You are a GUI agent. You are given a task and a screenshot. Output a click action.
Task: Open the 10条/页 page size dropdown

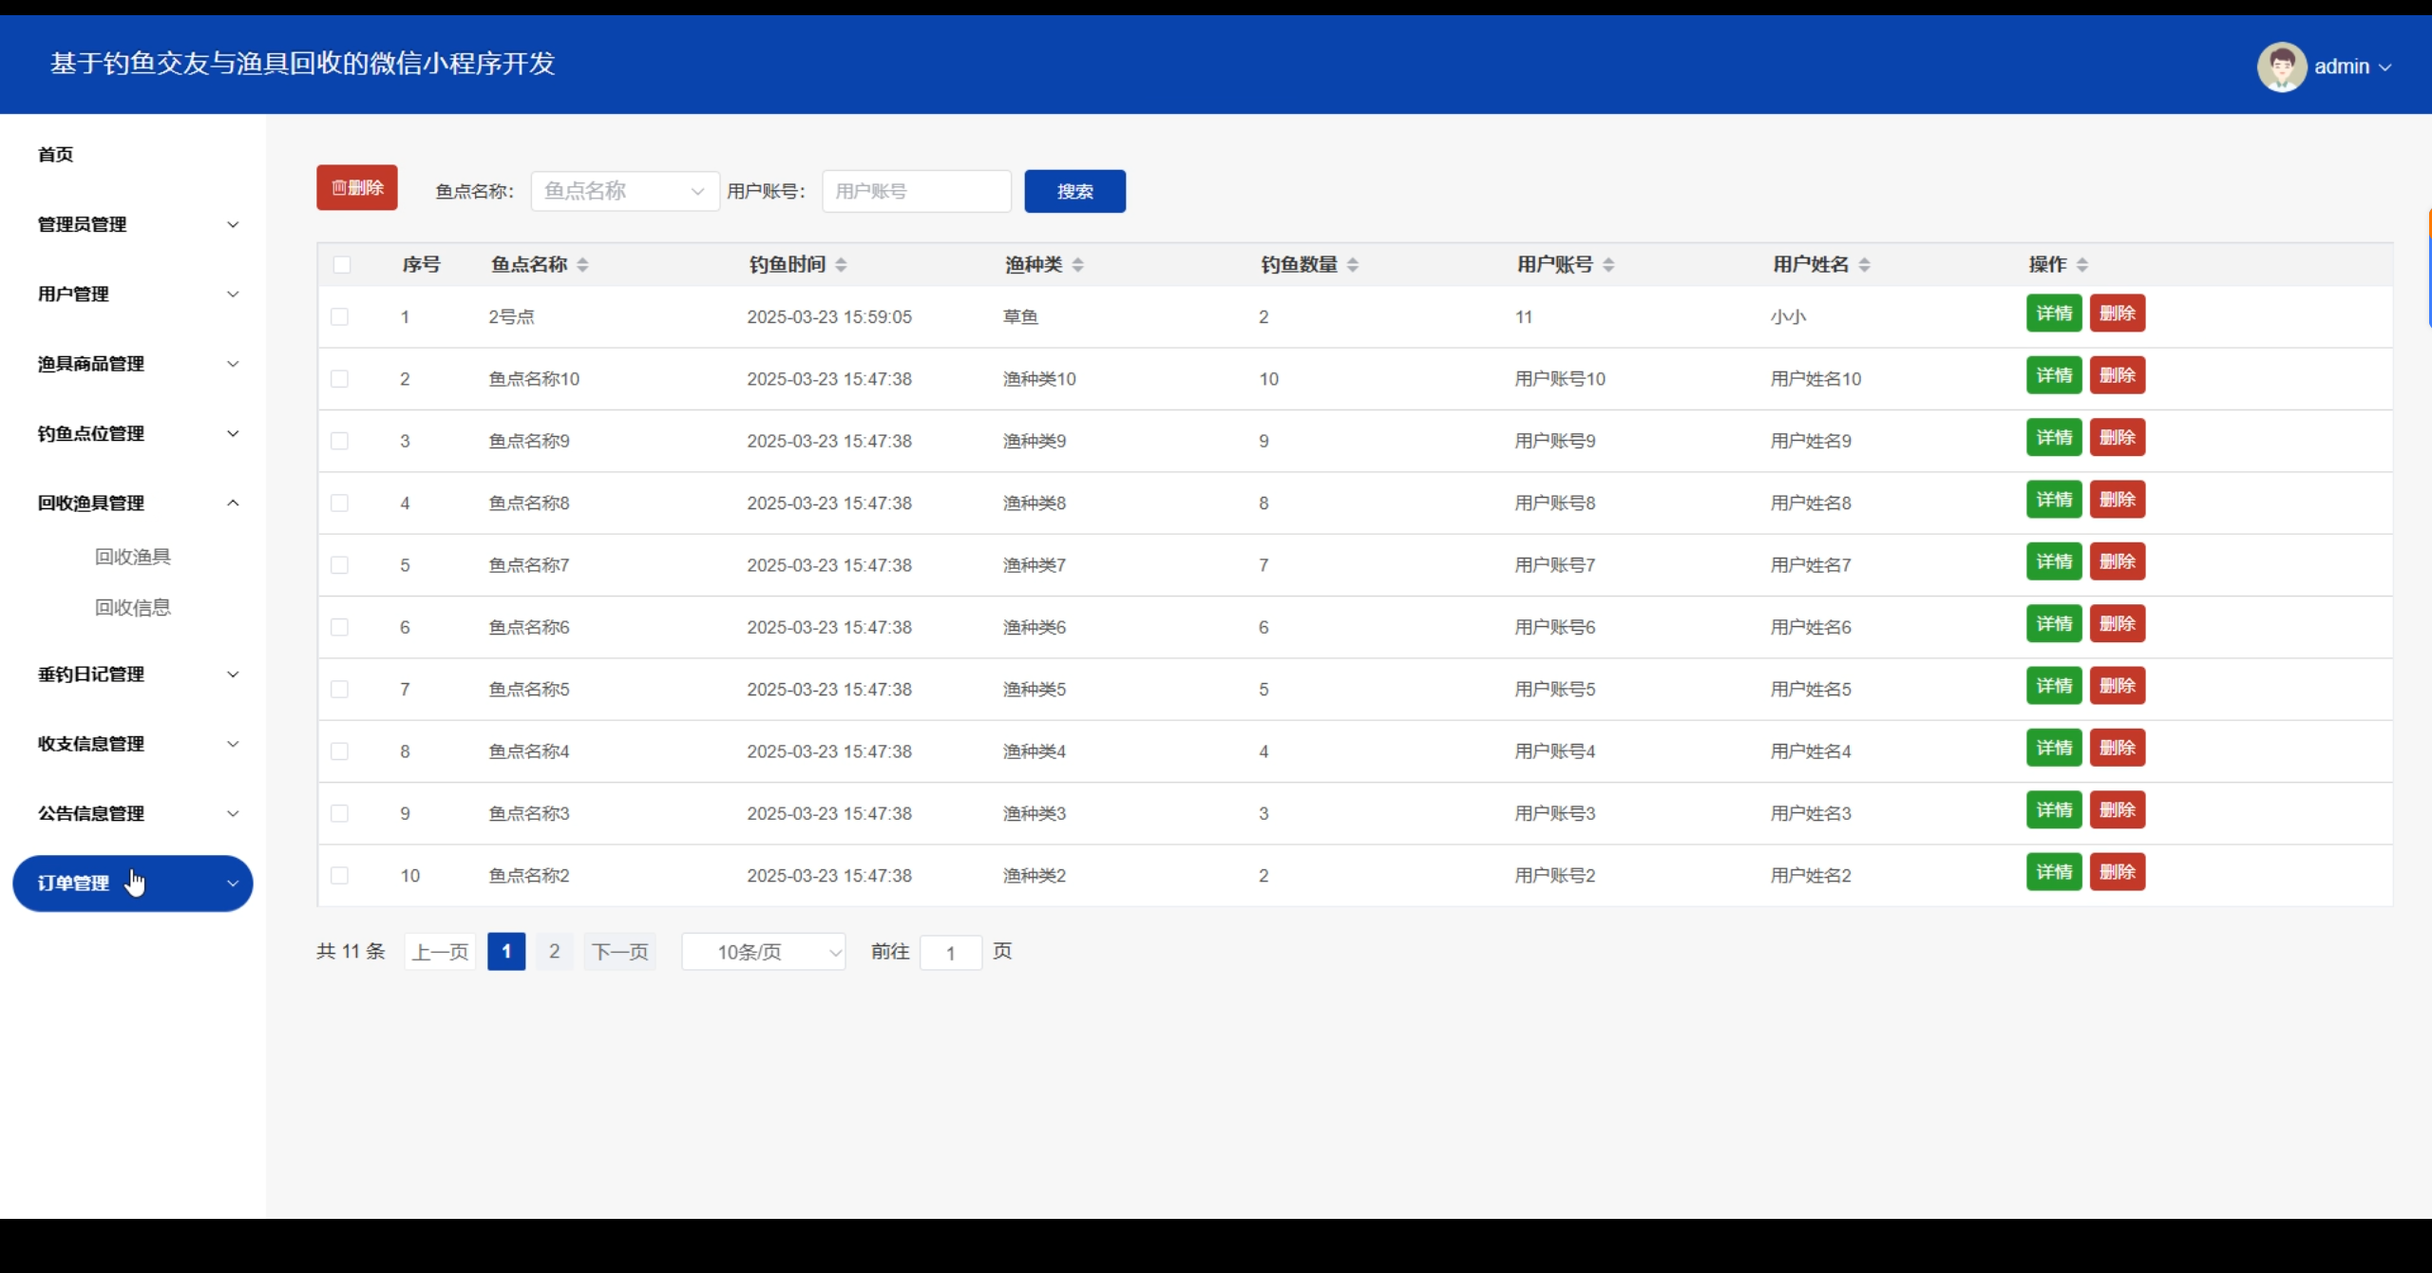[763, 952]
